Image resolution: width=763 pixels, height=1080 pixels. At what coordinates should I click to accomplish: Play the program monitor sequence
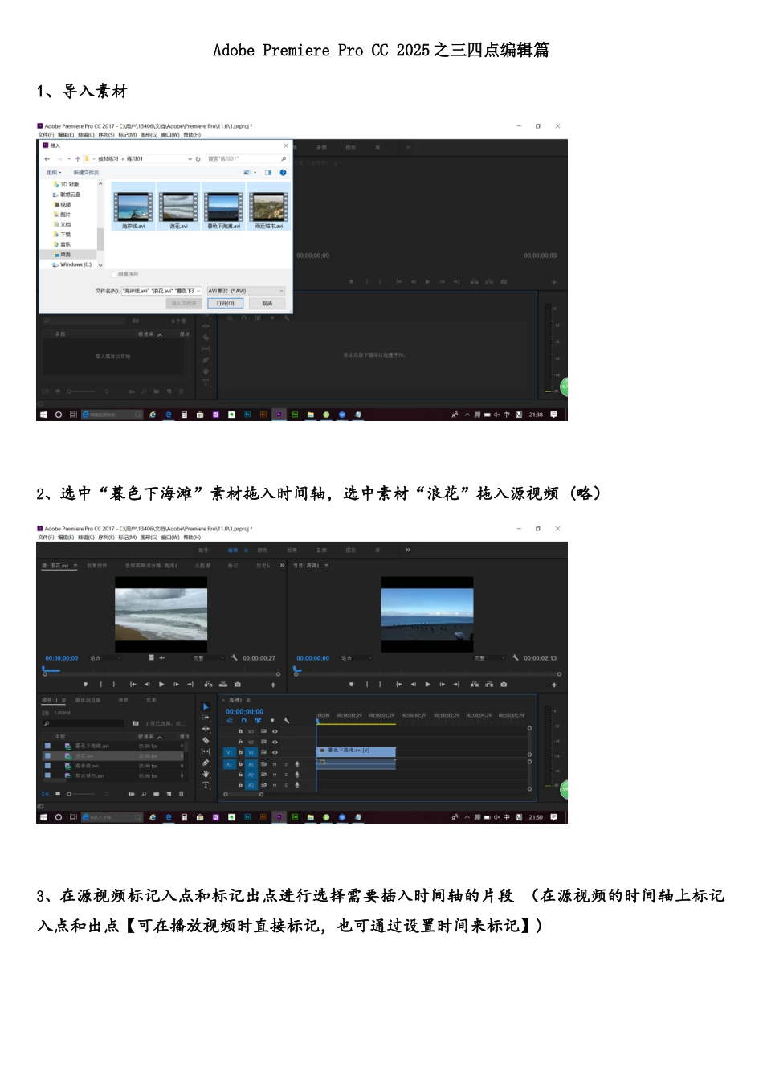(427, 685)
